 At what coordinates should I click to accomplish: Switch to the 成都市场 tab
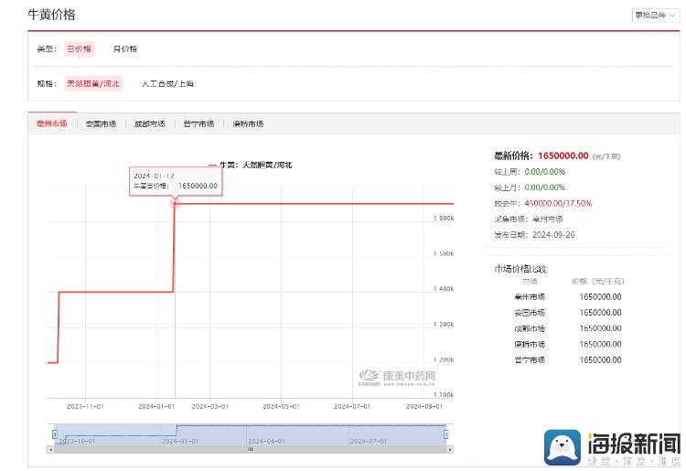pyautogui.click(x=149, y=123)
